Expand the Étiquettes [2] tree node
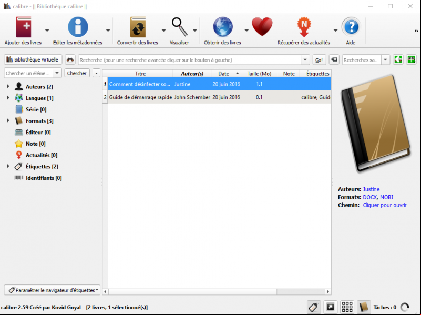This screenshot has width=421, height=315. (x=8, y=166)
